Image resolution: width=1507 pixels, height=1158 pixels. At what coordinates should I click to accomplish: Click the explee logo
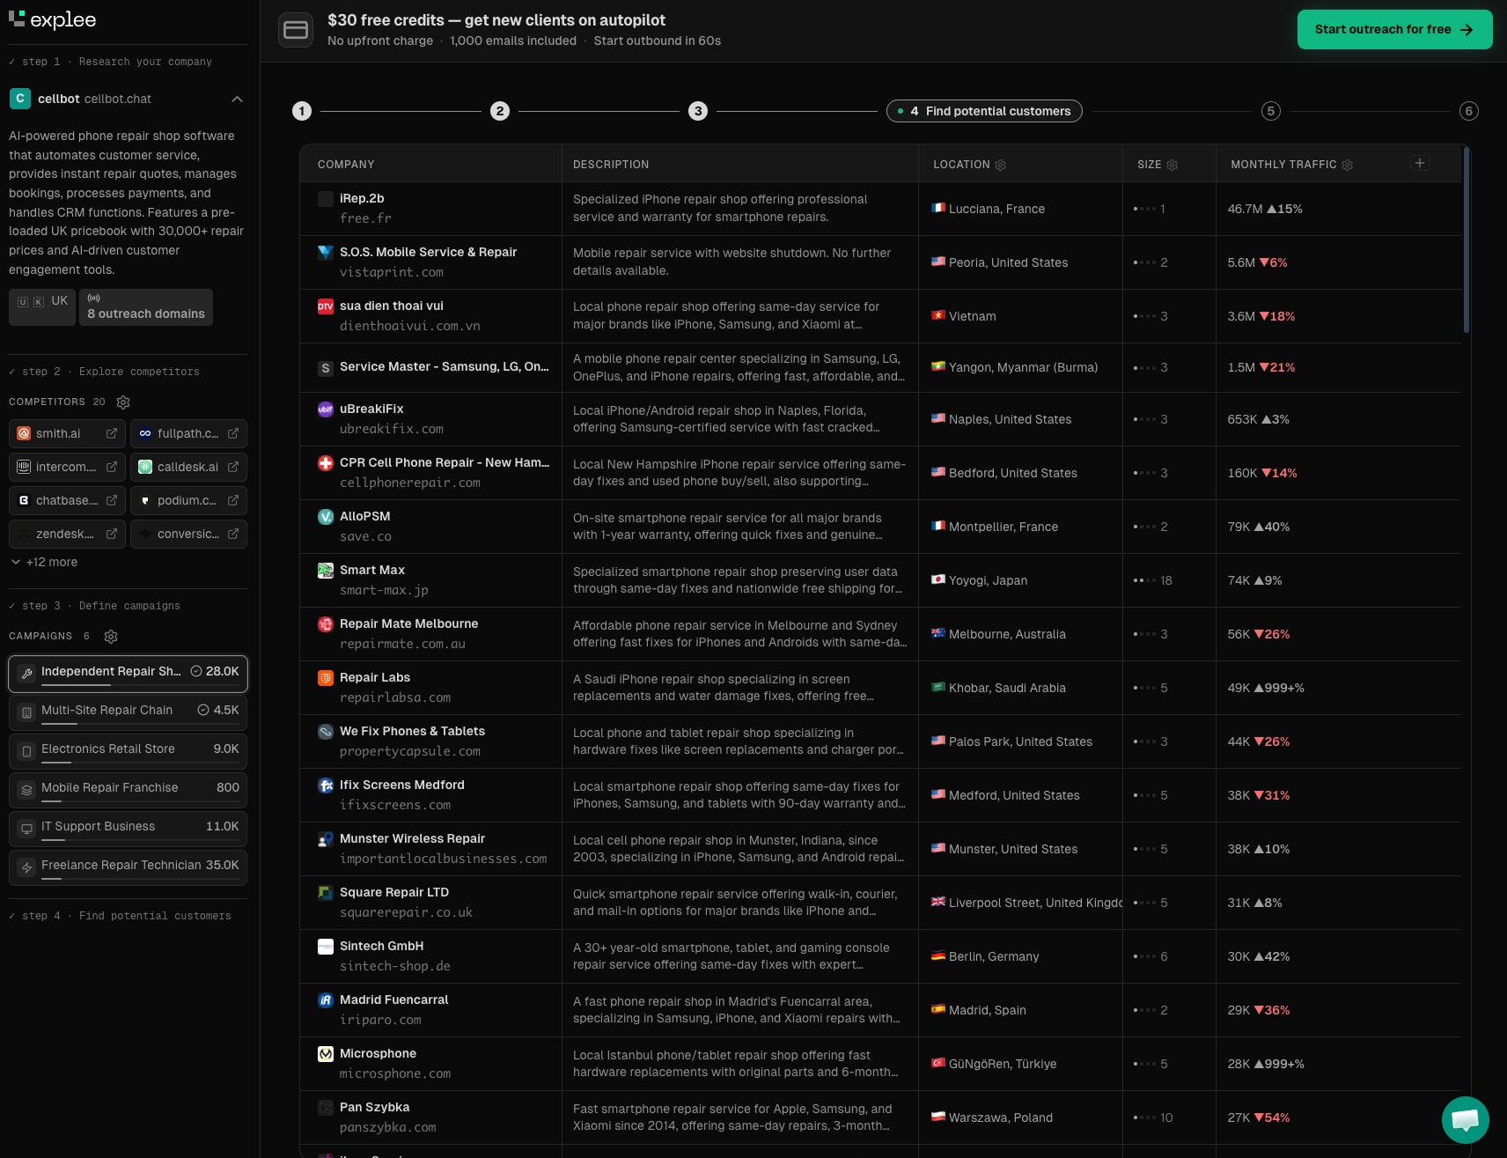[53, 19]
